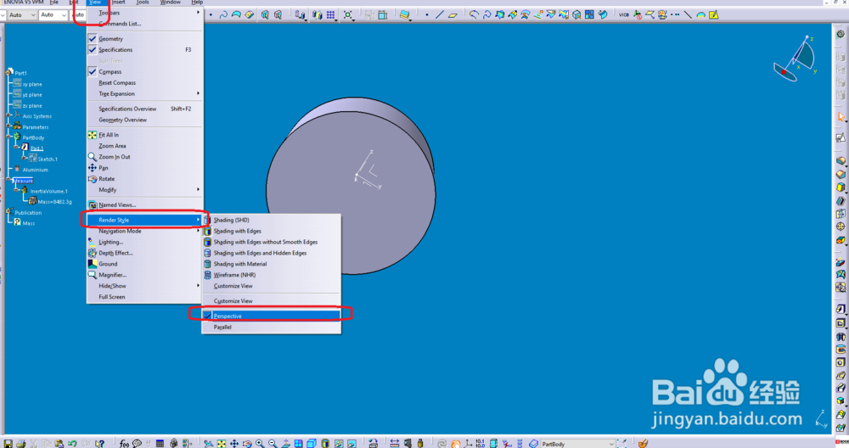Click the compass in top-right corner
The image size is (849, 448).
pos(795,59)
